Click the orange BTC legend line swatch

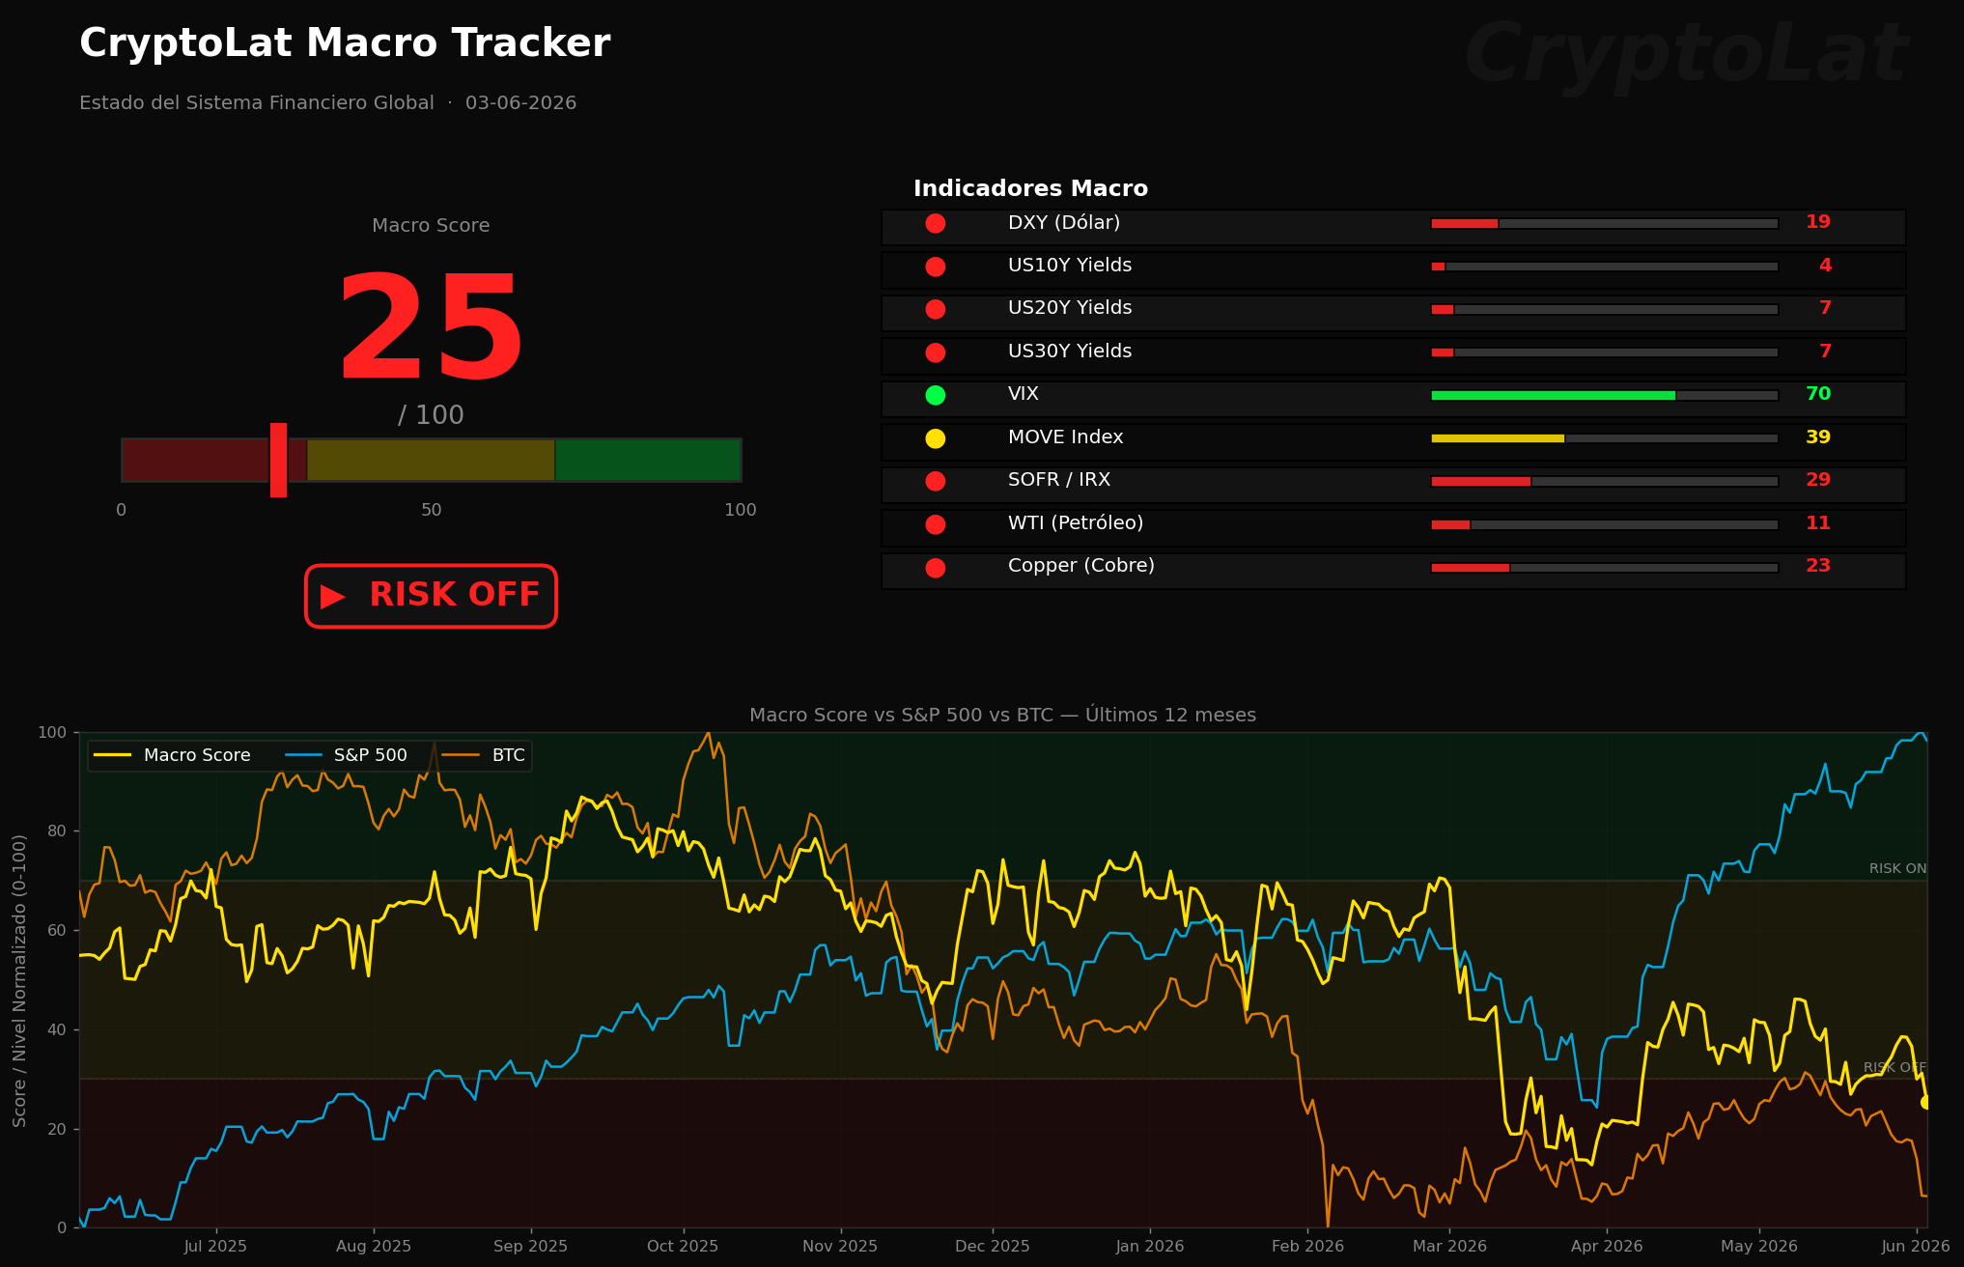coord(462,755)
